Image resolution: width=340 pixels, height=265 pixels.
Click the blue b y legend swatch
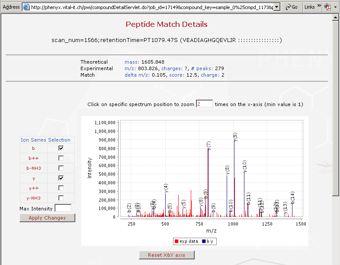click(x=204, y=241)
